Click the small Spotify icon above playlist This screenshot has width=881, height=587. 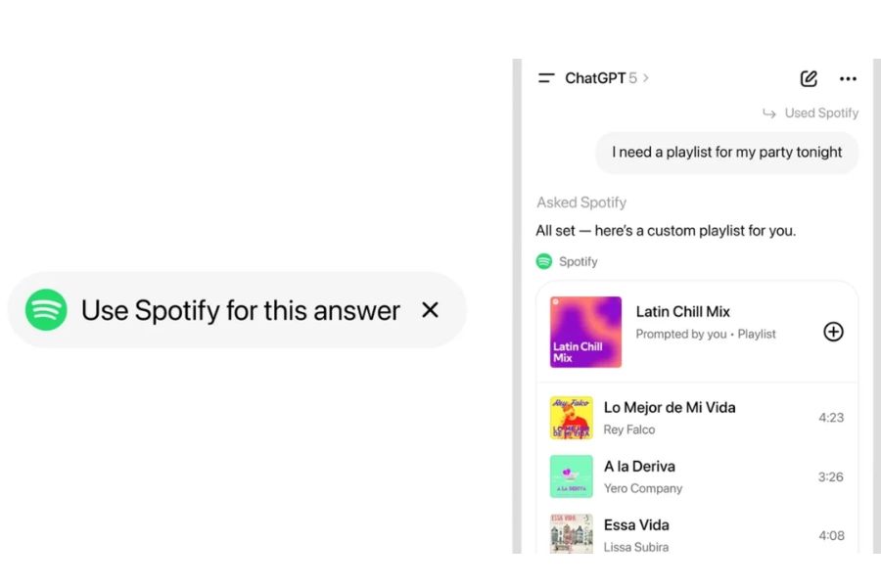[544, 261]
